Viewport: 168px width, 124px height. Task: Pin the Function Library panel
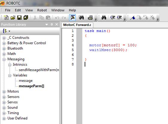(52, 25)
